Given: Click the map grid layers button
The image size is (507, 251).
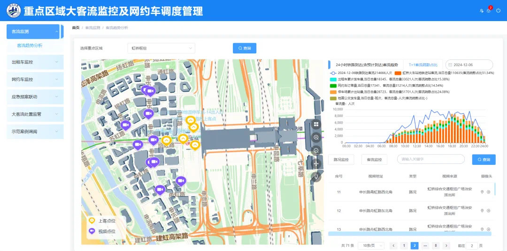Looking at the screenshot, I should [316, 124].
